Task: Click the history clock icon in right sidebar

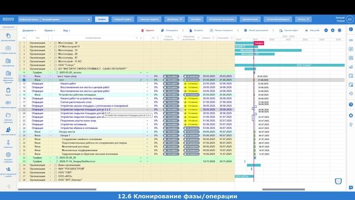Action: point(351,93)
